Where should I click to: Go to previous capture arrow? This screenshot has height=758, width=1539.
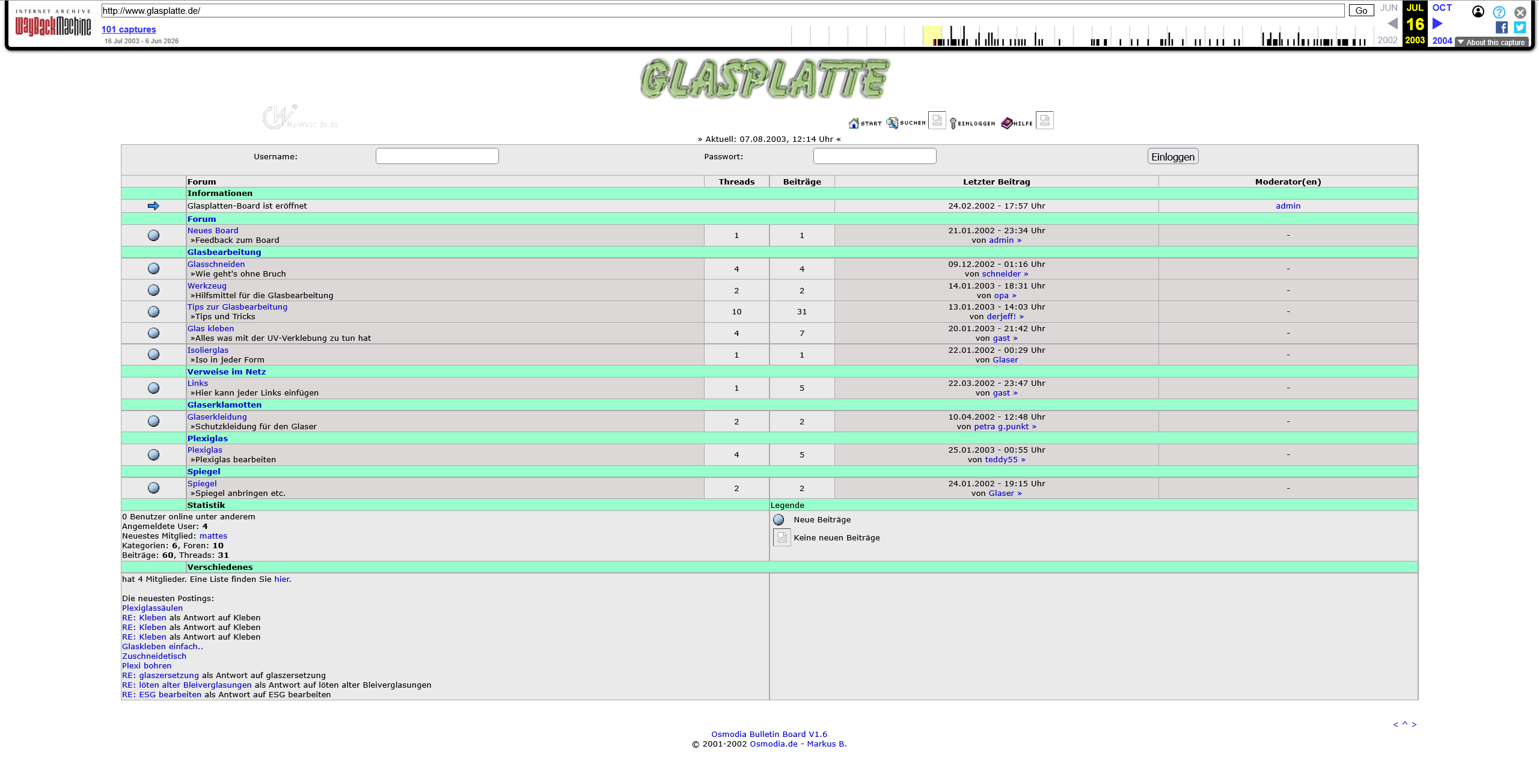coord(1392,23)
